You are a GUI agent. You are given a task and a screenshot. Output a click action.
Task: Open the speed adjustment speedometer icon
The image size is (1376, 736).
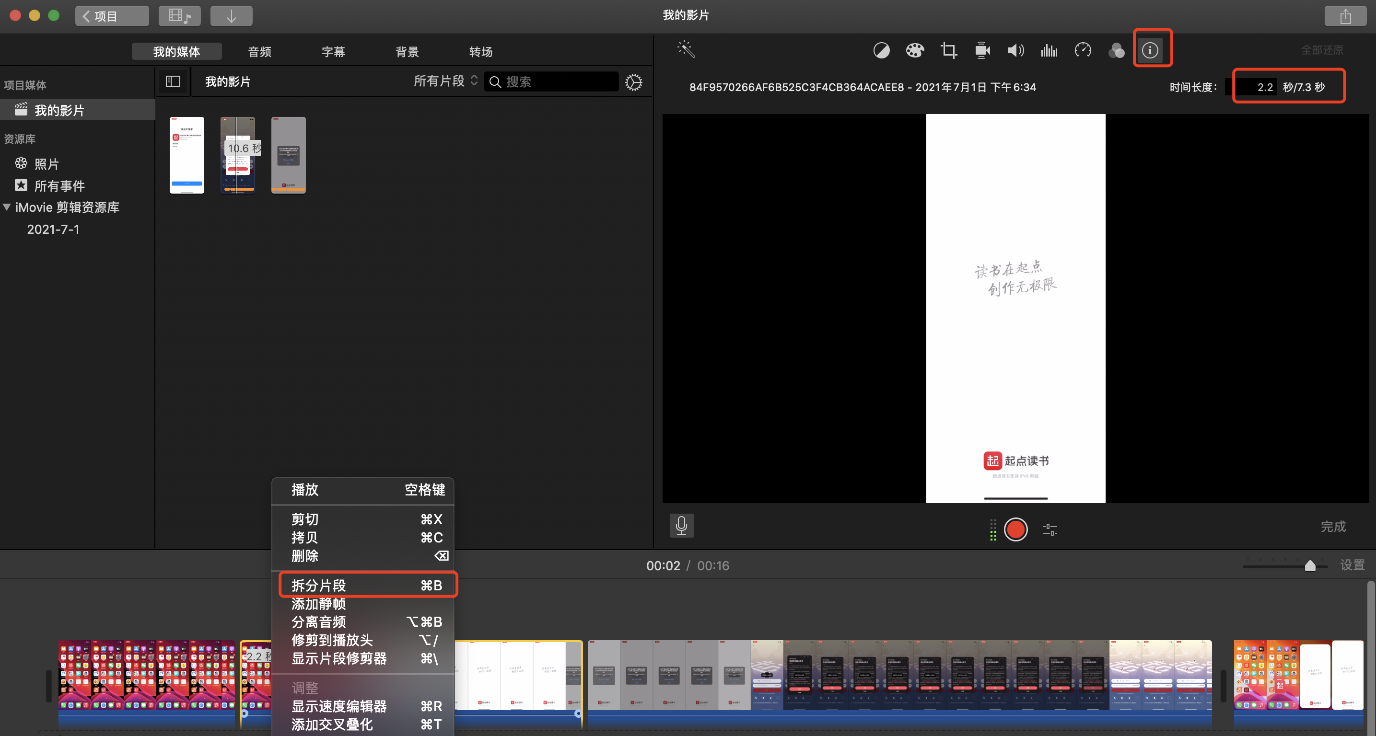point(1083,51)
